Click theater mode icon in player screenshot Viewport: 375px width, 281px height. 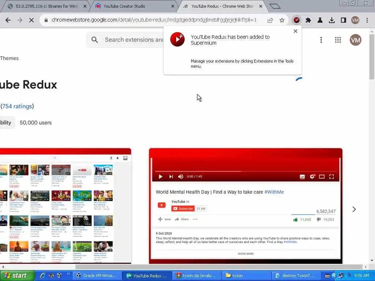[x=322, y=177]
